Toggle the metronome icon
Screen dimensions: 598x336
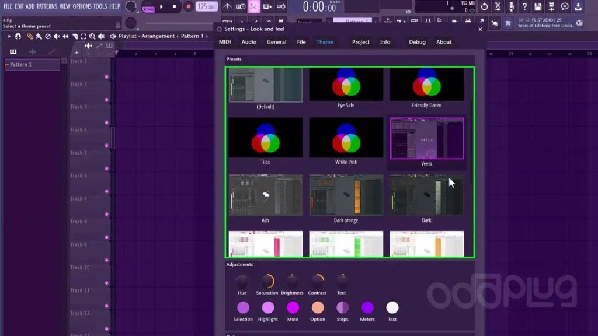coord(227,6)
